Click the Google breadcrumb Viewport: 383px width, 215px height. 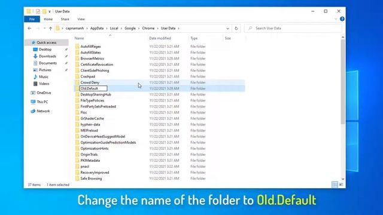coord(130,28)
